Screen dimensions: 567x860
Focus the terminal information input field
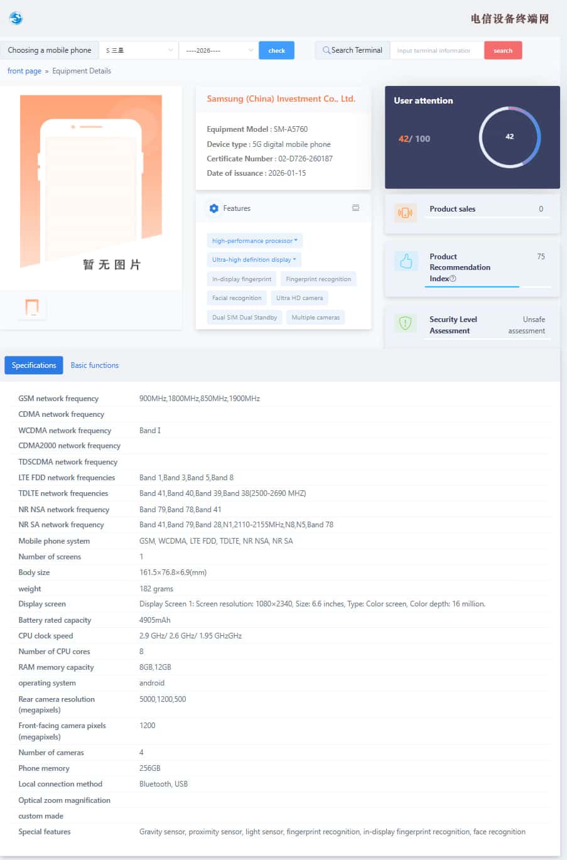coord(436,50)
